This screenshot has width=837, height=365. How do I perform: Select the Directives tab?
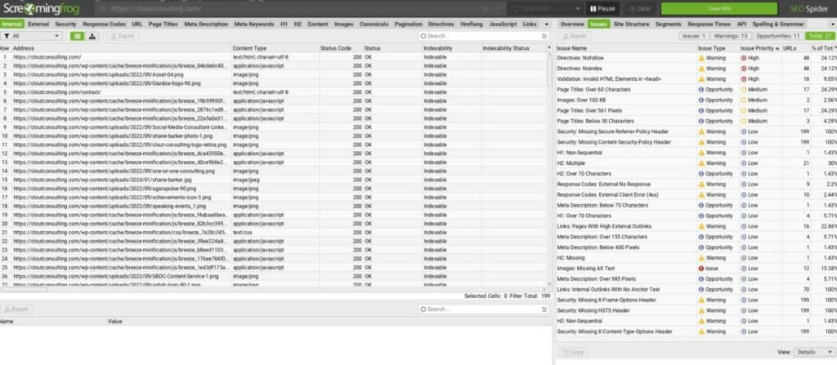(441, 24)
